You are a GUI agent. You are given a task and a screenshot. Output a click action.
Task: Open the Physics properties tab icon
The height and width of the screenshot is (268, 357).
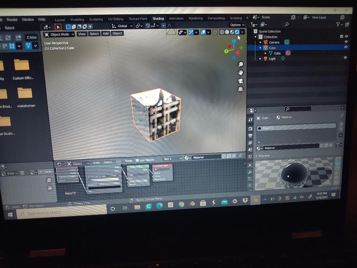(250, 185)
